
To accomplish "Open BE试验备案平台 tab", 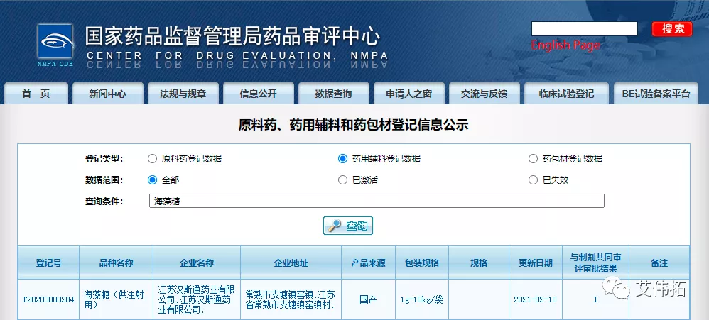I will 655,94.
